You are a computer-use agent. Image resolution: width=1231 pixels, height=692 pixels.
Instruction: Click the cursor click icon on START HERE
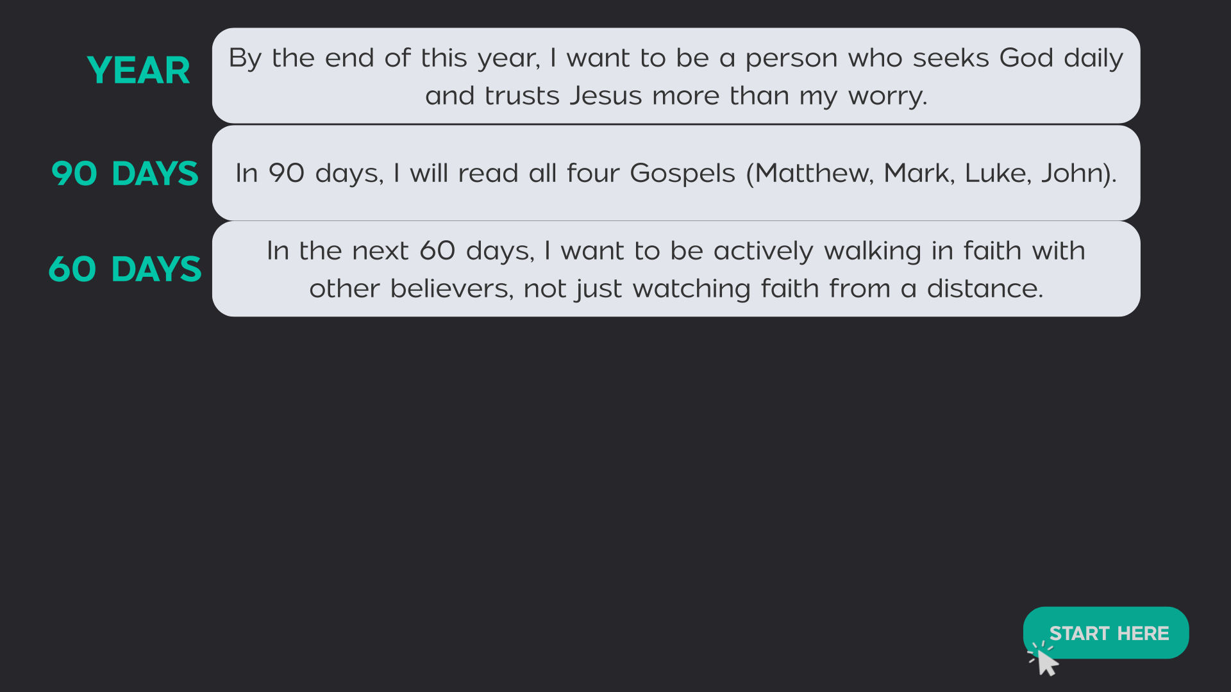tap(1044, 661)
